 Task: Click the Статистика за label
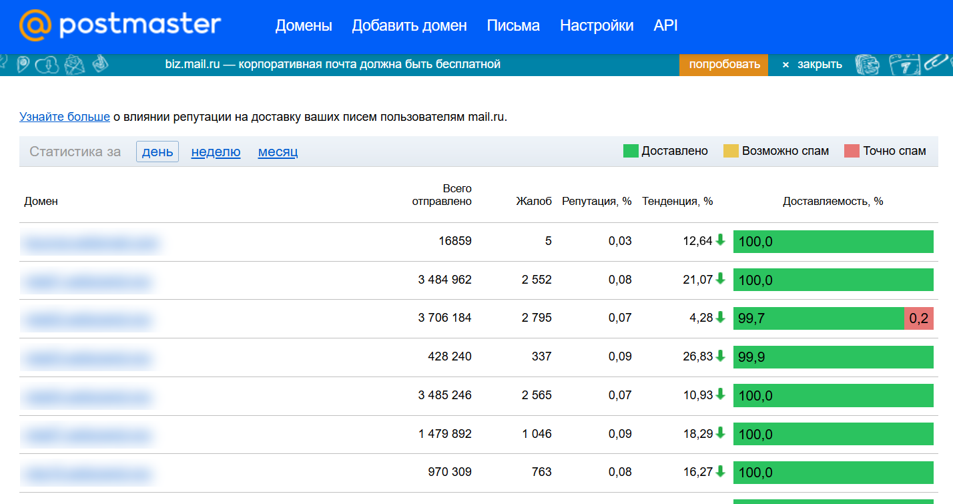[x=75, y=152]
